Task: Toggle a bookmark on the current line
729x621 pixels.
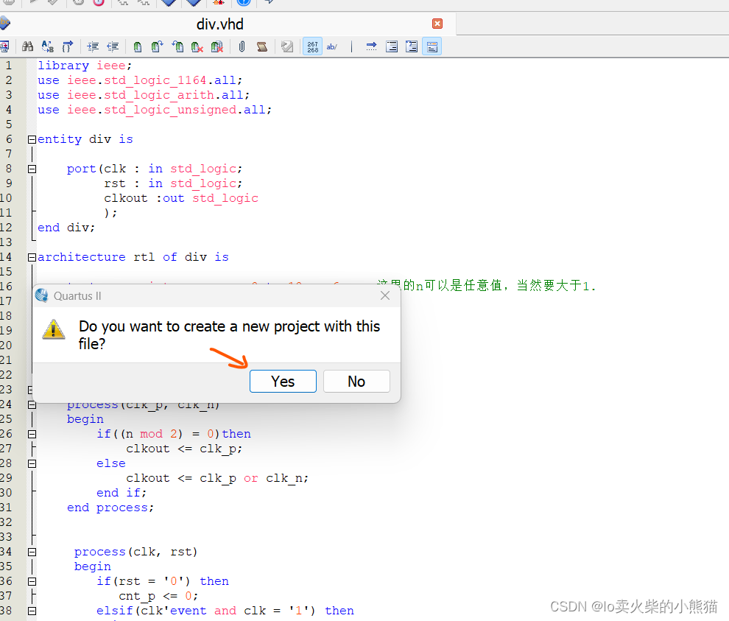Action: point(138,46)
